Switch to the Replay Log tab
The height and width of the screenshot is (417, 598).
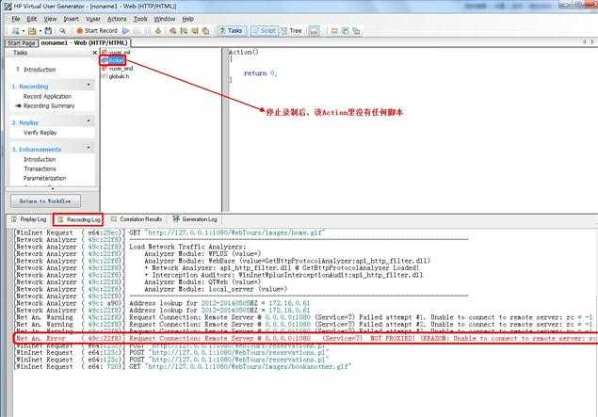coord(29,219)
